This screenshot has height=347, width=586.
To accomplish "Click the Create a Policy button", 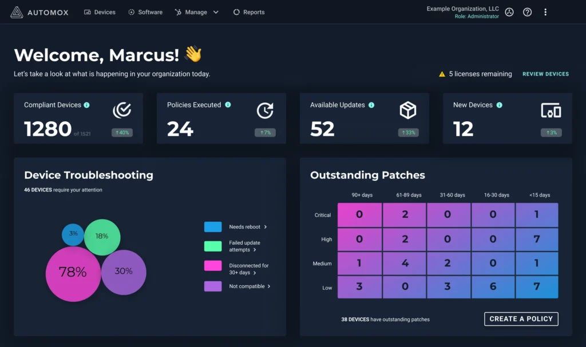I will (x=521, y=319).
